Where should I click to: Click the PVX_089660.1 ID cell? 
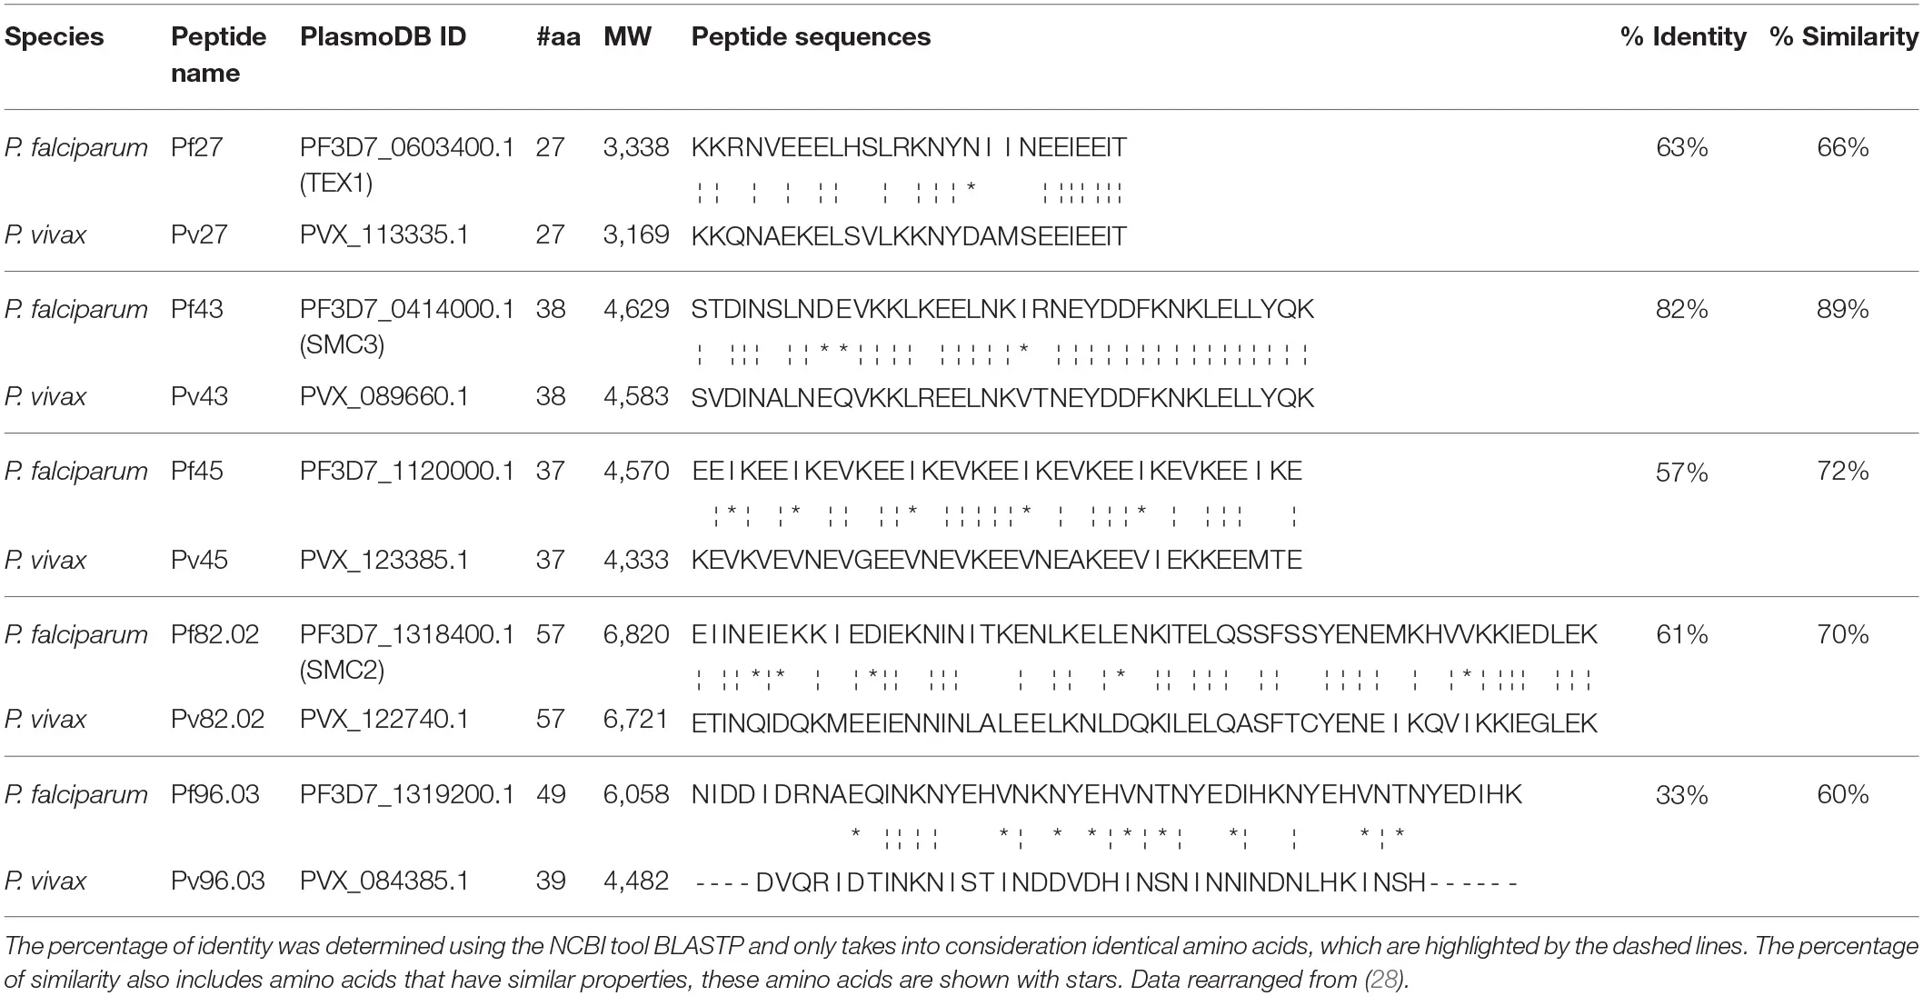coord(384,397)
